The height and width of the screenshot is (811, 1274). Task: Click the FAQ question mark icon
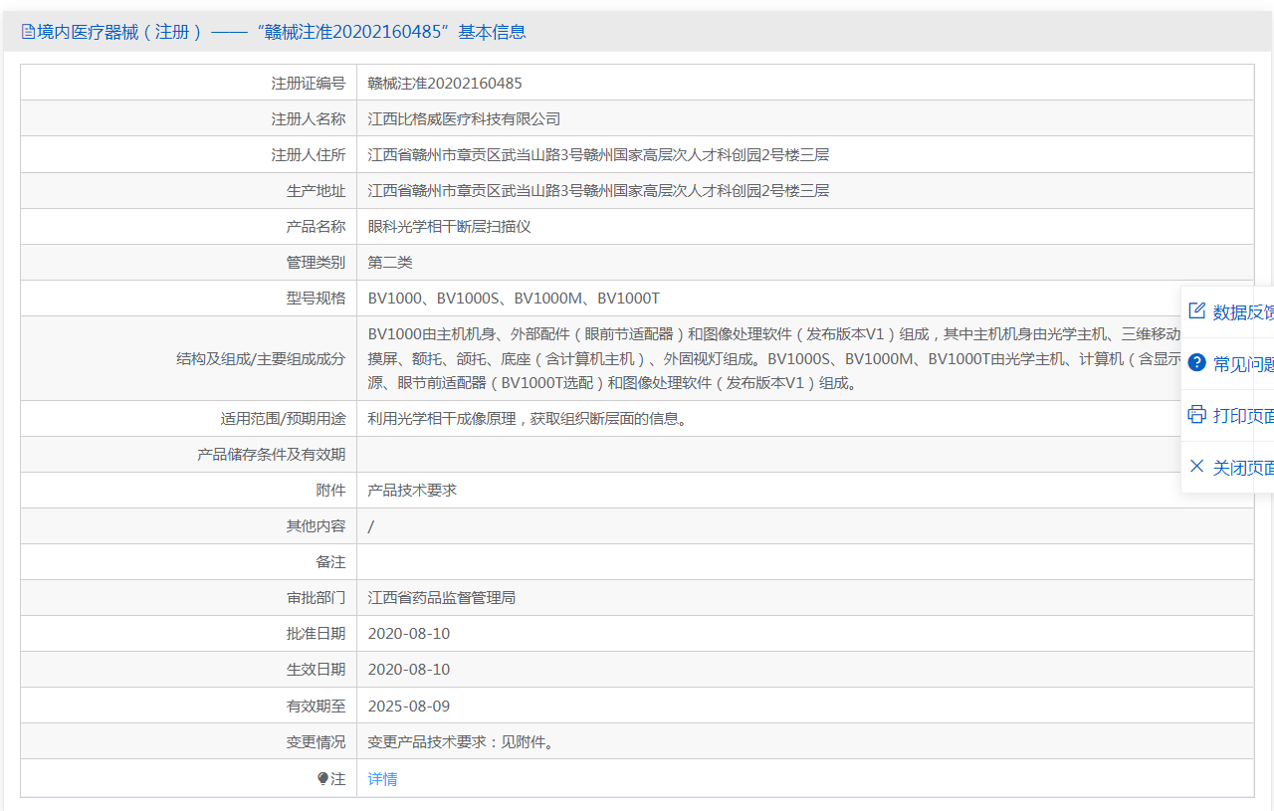[1197, 362]
